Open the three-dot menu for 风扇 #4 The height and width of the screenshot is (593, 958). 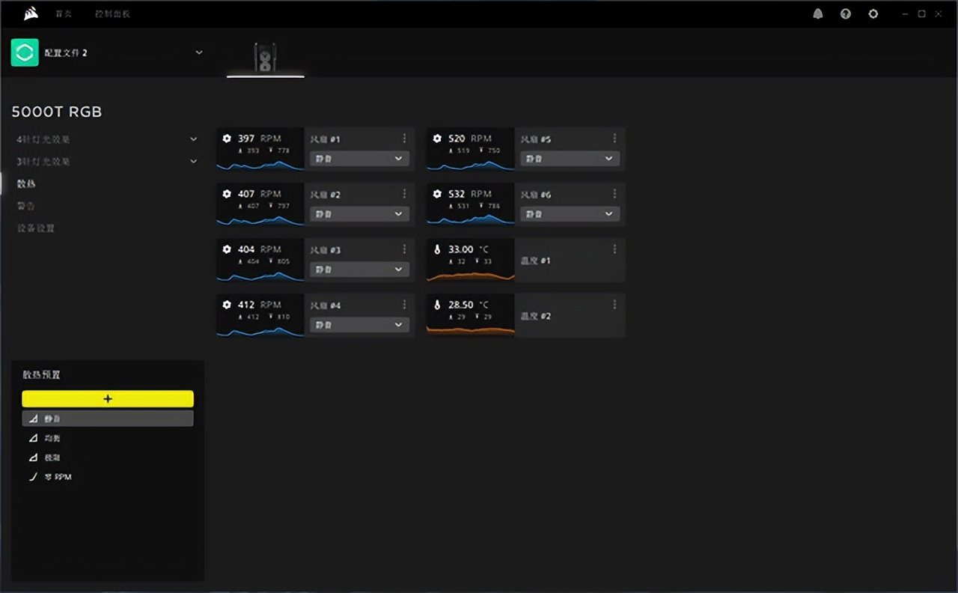pyautogui.click(x=404, y=305)
